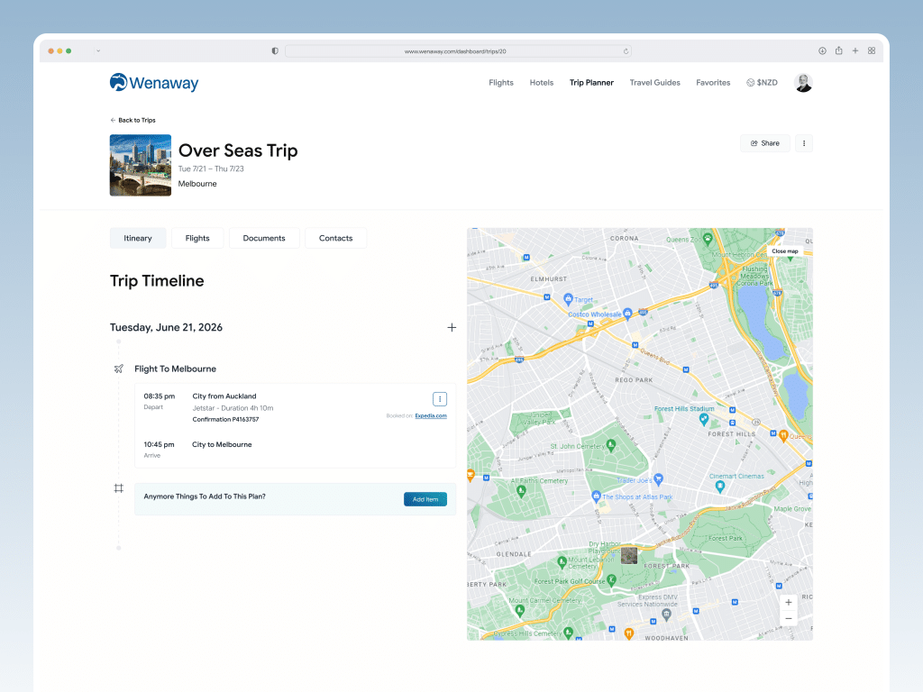923x692 pixels.
Task: Share the Over Seas Trip
Action: click(764, 143)
